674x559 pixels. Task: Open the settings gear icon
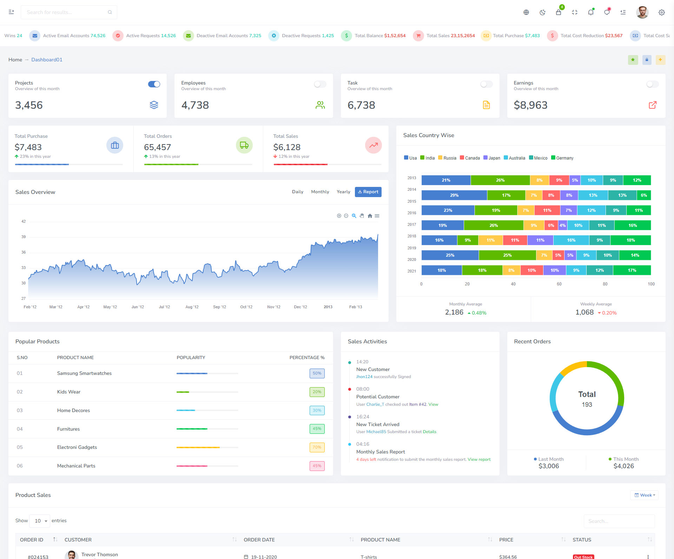click(x=661, y=13)
